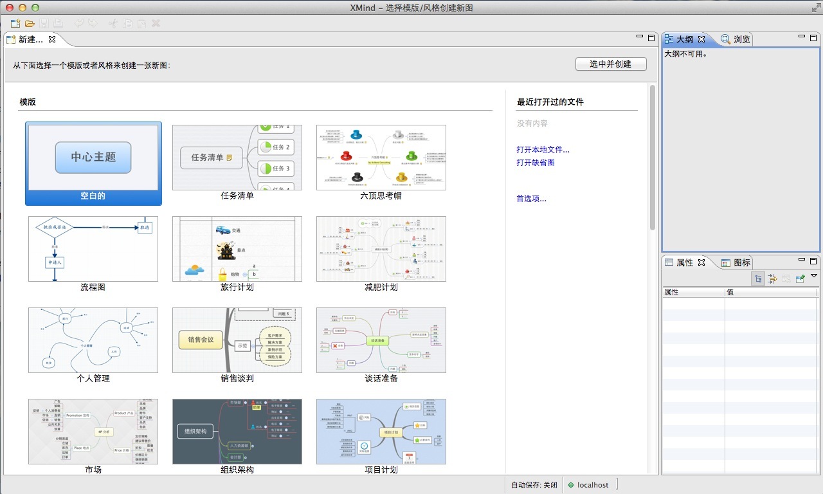This screenshot has height=494, width=823.
Task: Click the 没有内容 placeholder text
Action: click(x=532, y=123)
